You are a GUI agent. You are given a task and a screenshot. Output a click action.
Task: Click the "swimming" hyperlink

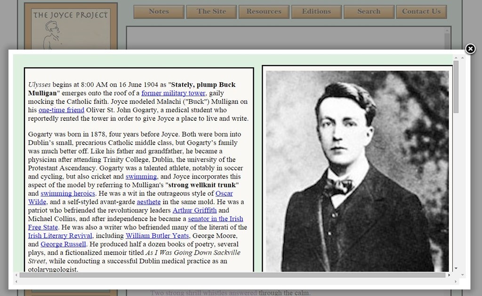(x=142, y=177)
